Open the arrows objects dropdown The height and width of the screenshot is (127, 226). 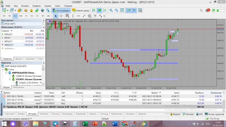pyautogui.click(x=104, y=16)
